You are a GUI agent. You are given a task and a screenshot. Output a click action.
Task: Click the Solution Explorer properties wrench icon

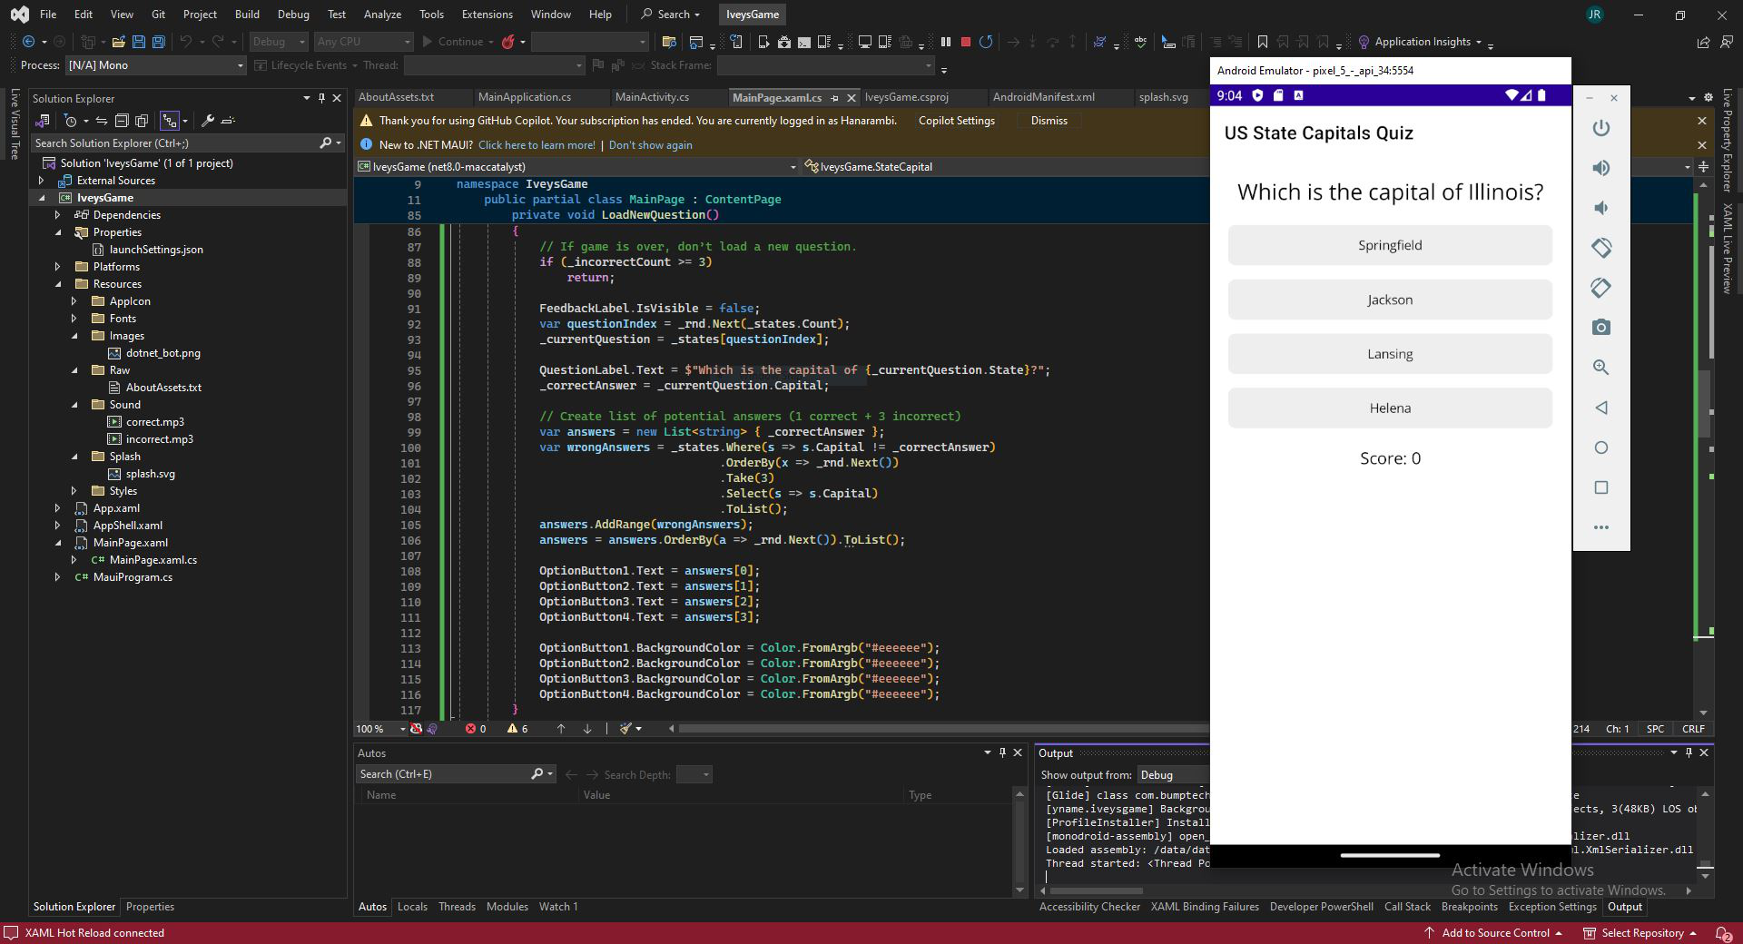click(x=208, y=121)
